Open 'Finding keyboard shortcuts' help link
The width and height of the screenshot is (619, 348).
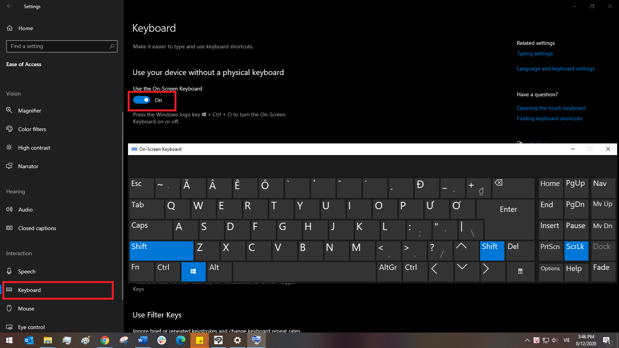(549, 119)
